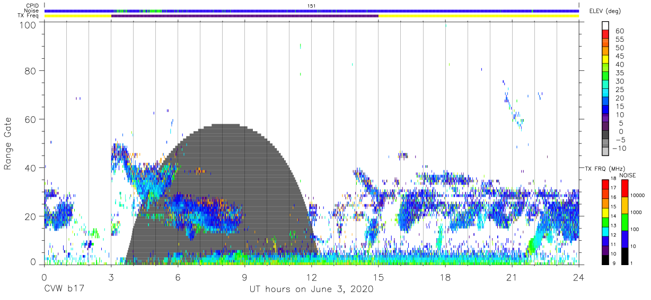Click the 'ELEV (deg)' legend title

coord(604,12)
